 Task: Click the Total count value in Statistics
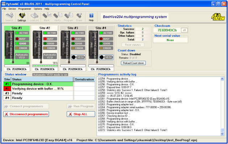pos(143,39)
